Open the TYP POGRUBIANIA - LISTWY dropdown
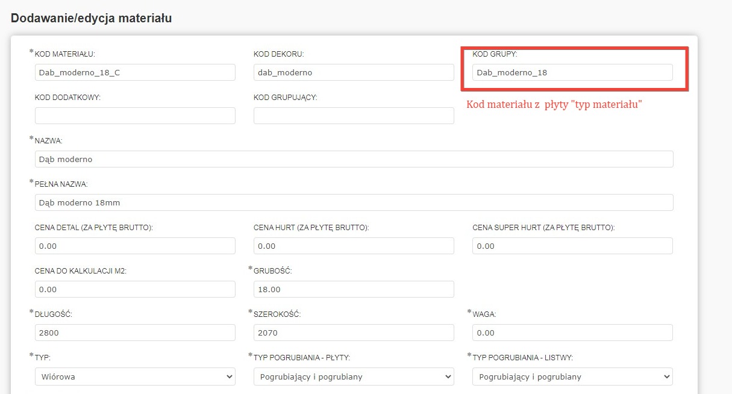This screenshot has width=732, height=394. coord(572,377)
